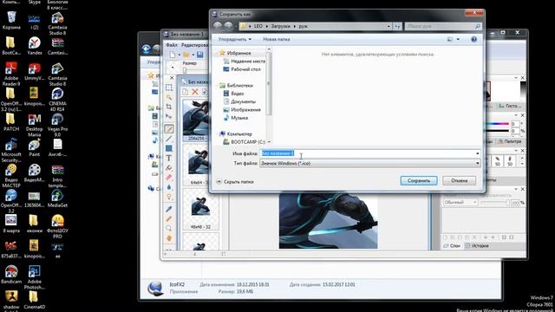The height and width of the screenshot is (312, 555).
Task: Click the Open folder icon in IcoFX toolbar
Action: click(186, 55)
